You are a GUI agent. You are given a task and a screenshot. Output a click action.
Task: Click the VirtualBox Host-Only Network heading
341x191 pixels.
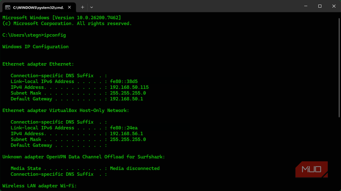66,110
